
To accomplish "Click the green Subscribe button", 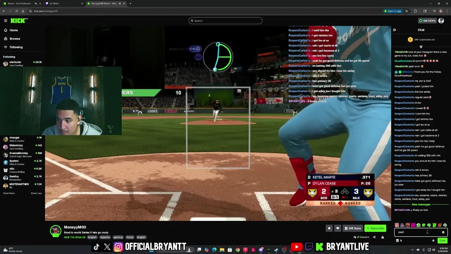I will pyautogui.click(x=375, y=228).
